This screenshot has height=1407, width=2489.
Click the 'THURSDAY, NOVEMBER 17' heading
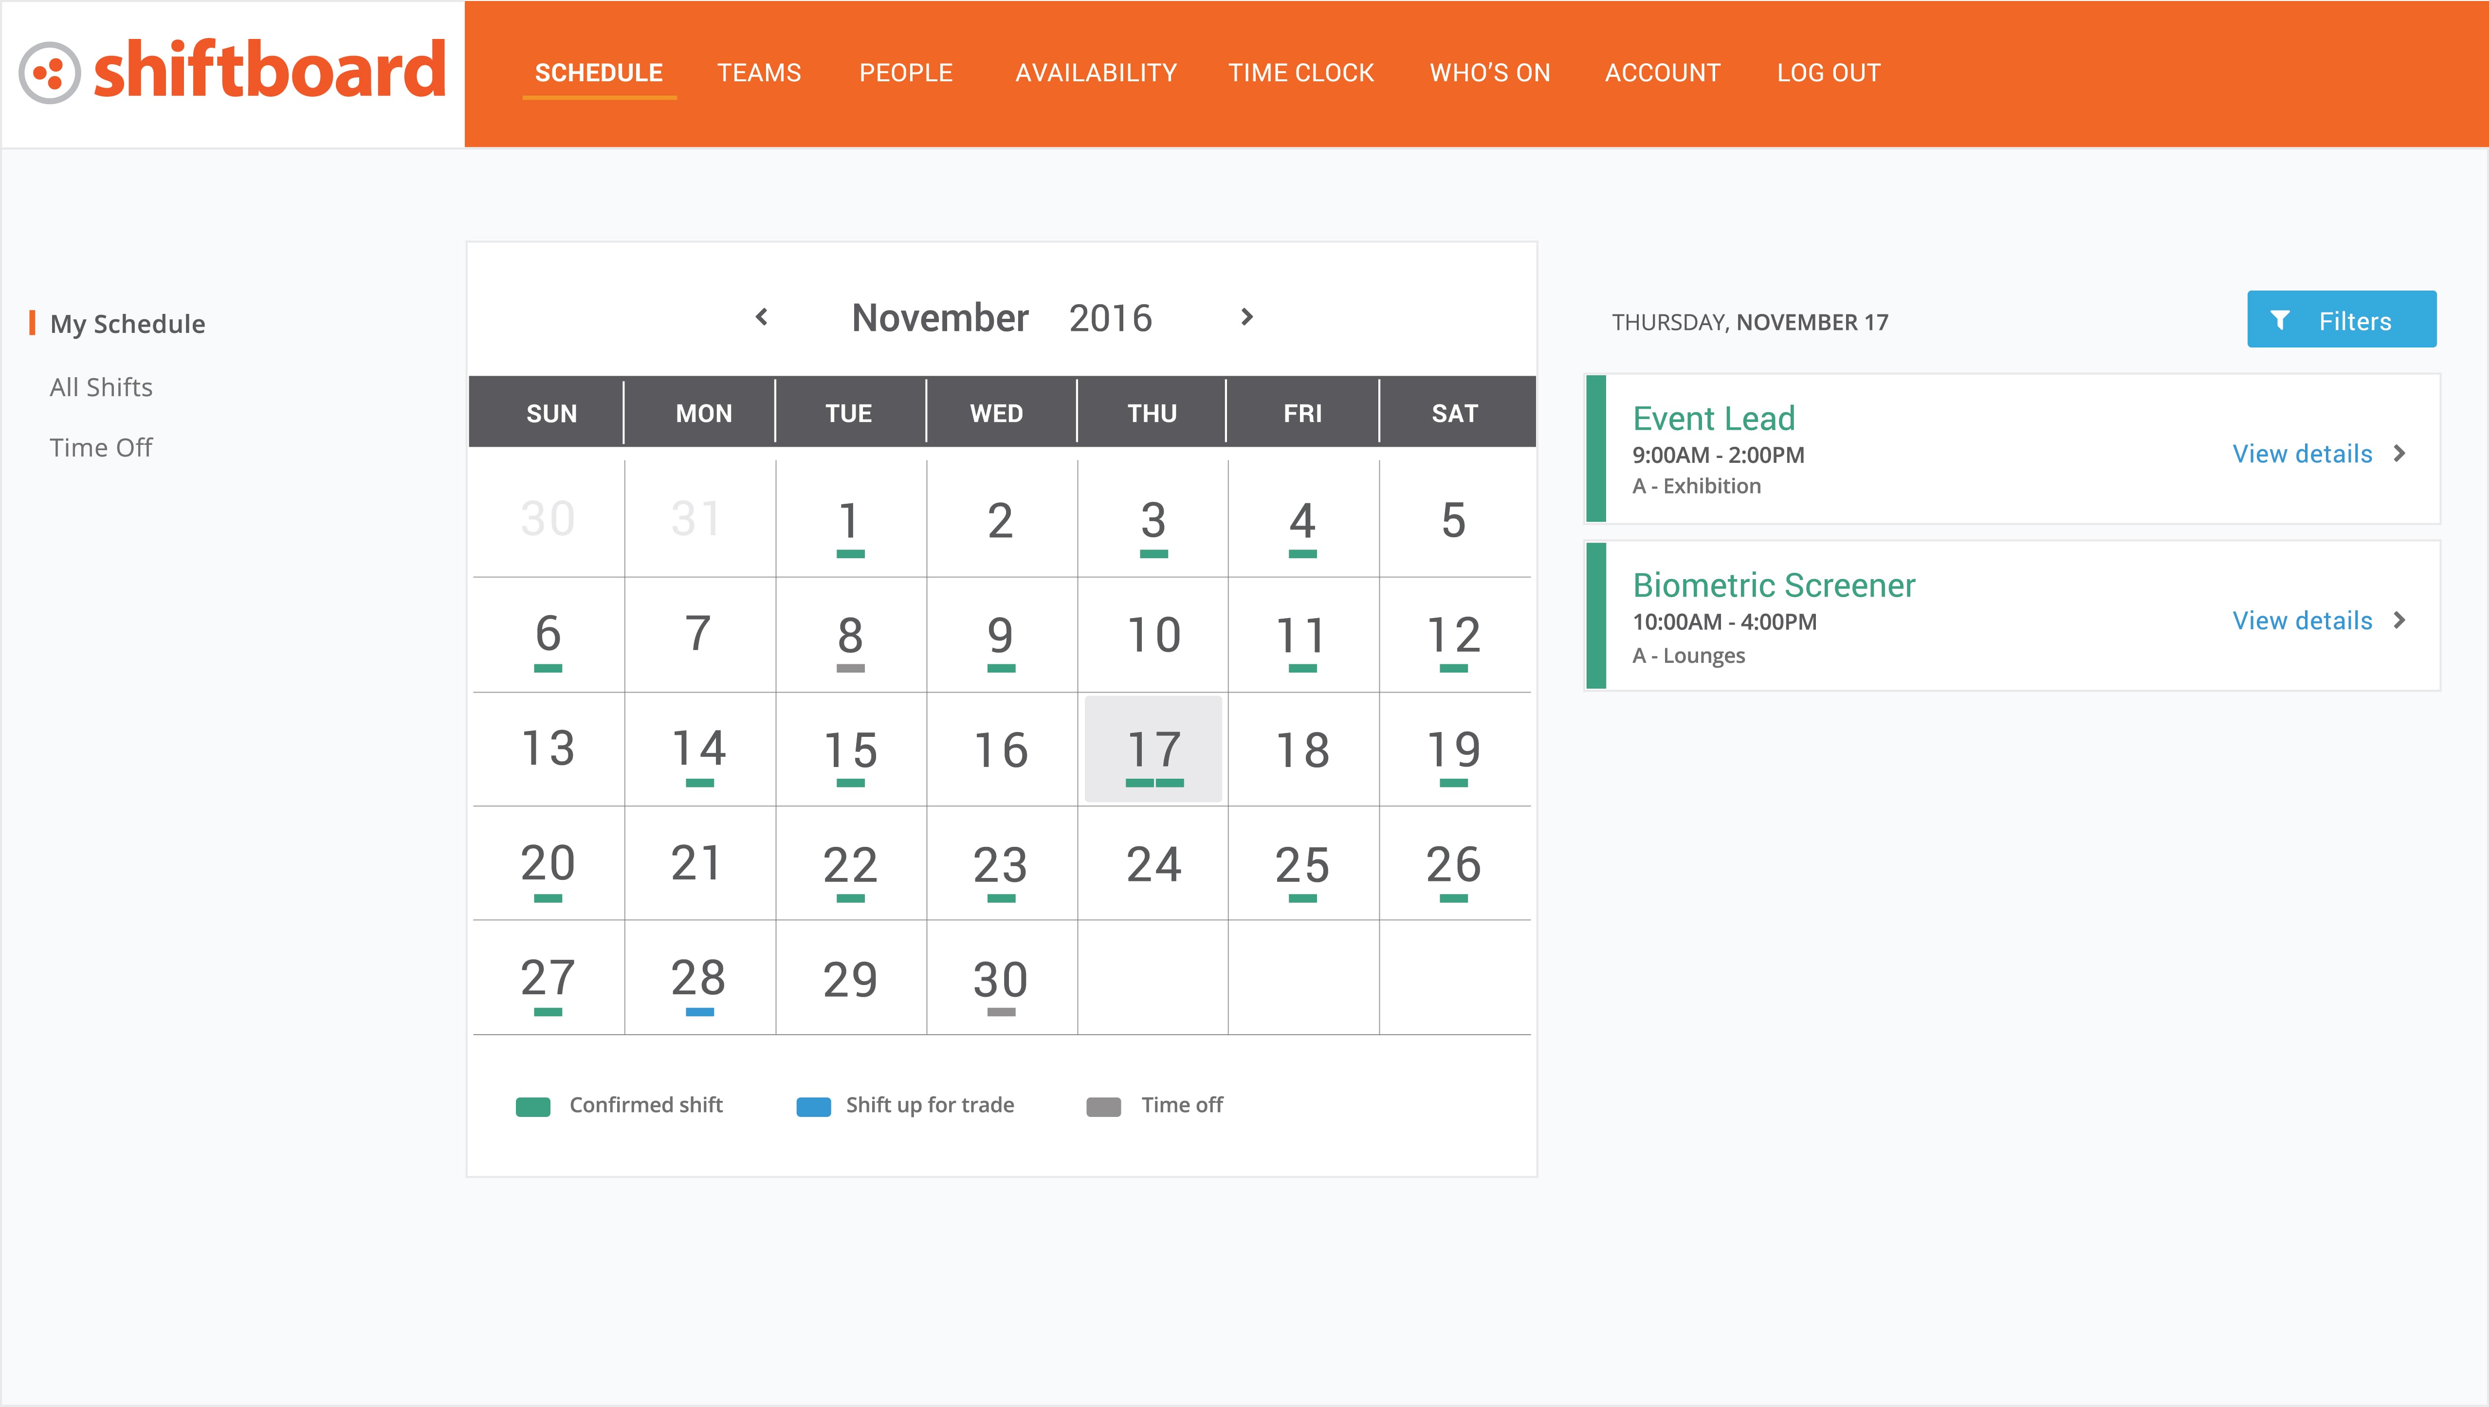1750,323
